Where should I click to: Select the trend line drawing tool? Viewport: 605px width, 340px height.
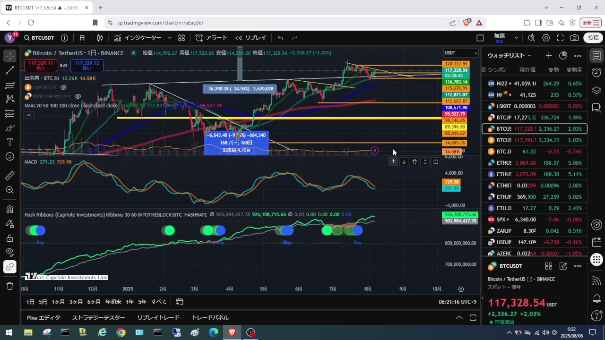coord(9,70)
